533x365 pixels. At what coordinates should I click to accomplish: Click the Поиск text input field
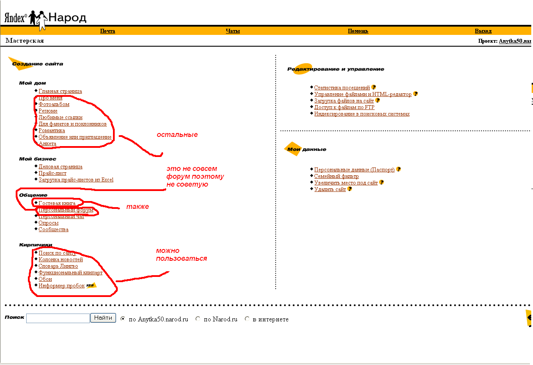pyautogui.click(x=58, y=318)
